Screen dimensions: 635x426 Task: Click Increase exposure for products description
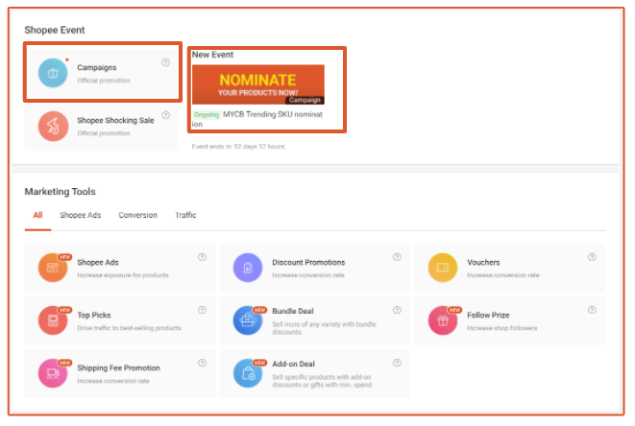pyautogui.click(x=123, y=275)
